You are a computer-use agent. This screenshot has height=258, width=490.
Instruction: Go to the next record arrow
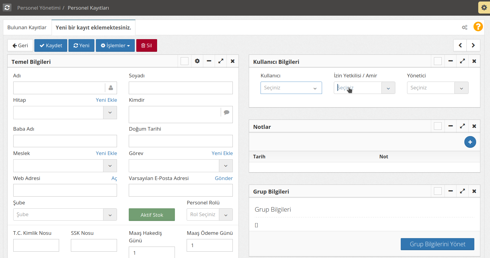pos(473,45)
